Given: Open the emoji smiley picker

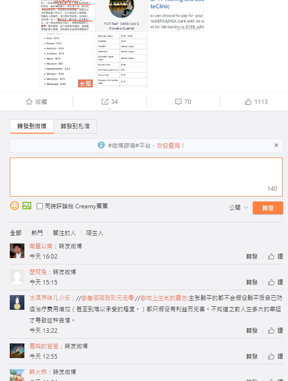Looking at the screenshot, I should coord(14,205).
